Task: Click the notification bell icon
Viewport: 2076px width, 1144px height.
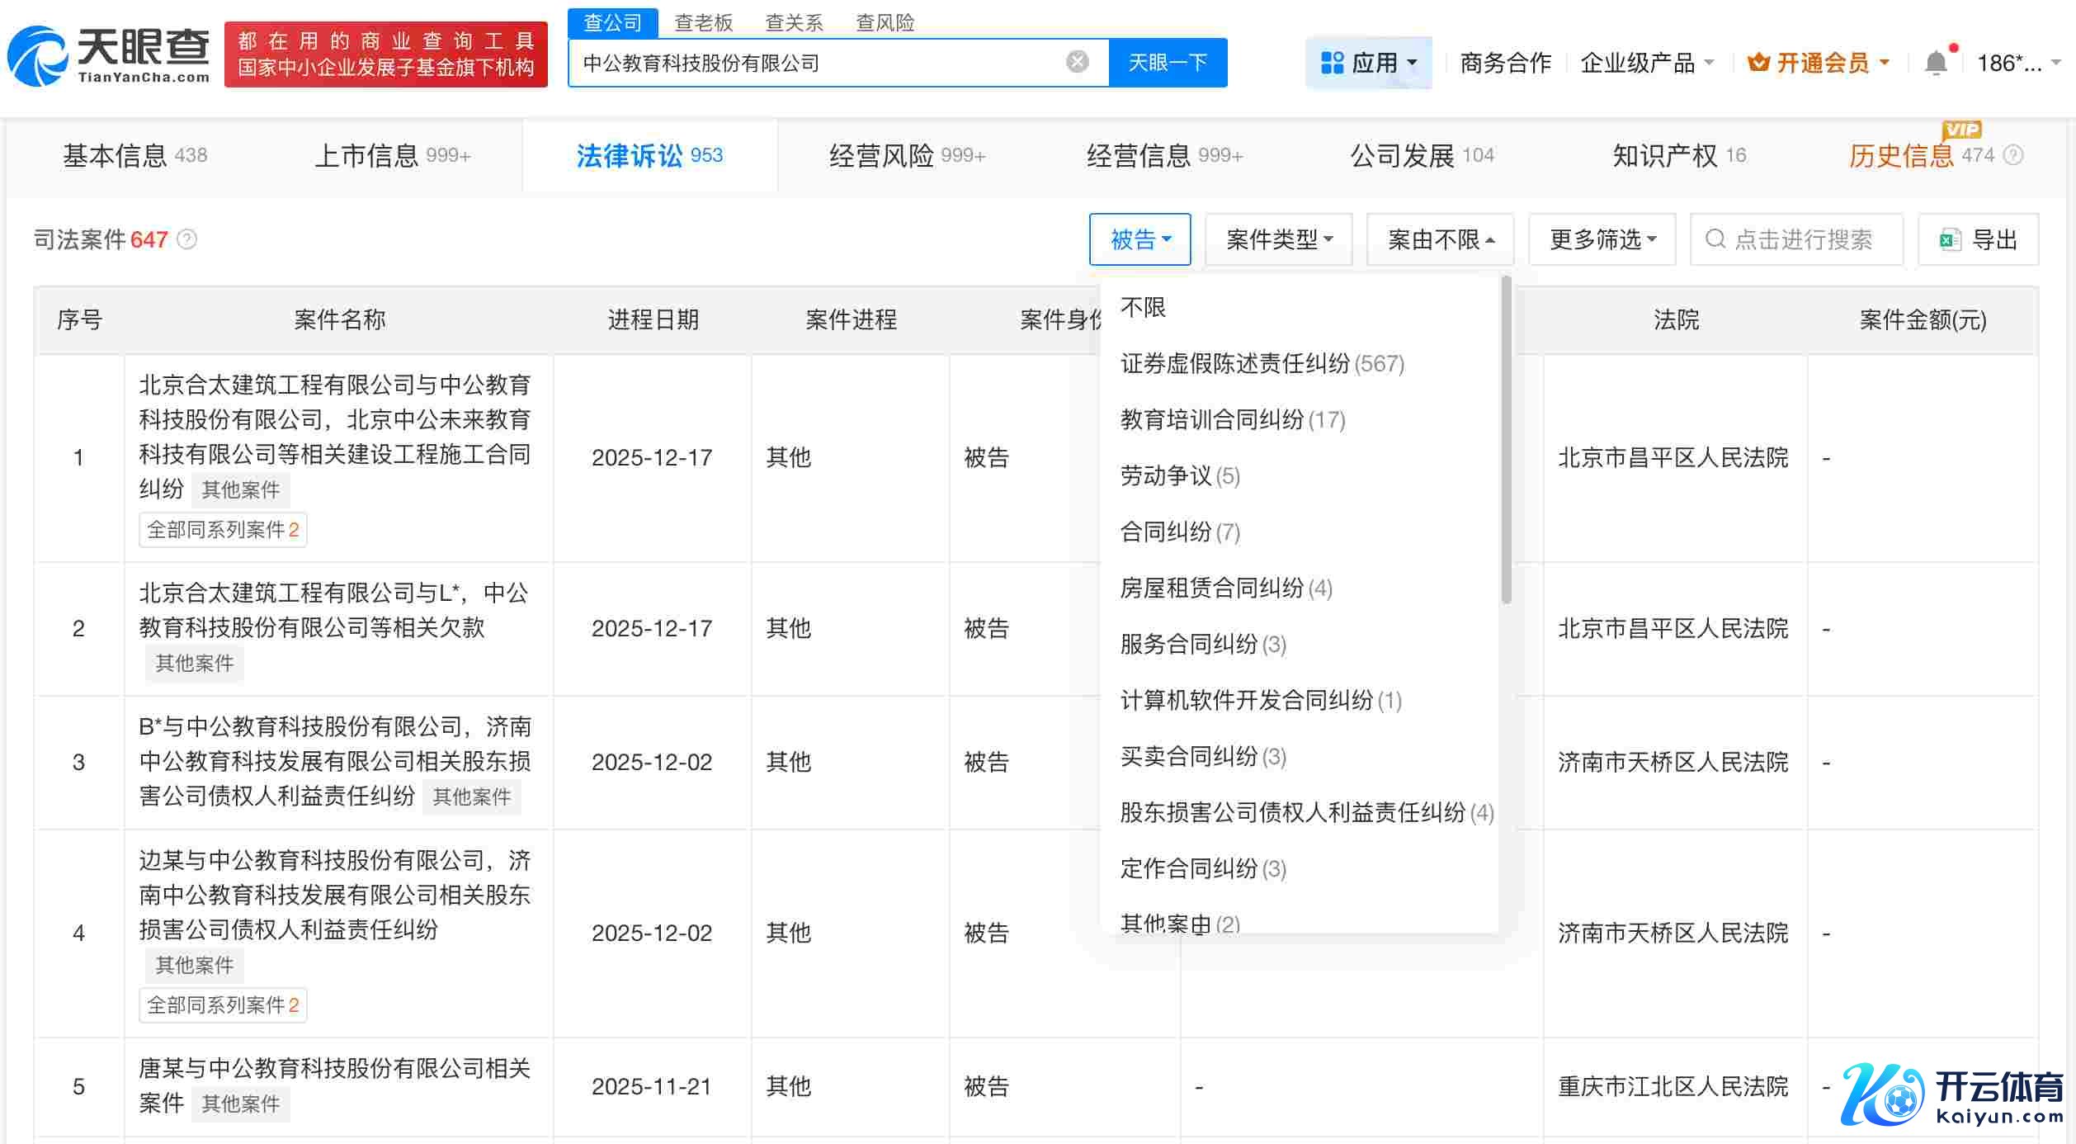Action: click(1936, 63)
